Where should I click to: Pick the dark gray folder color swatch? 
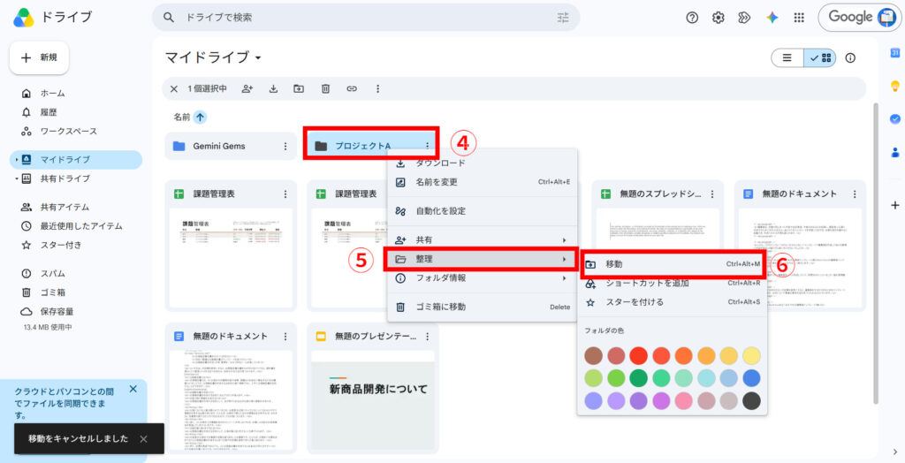pyautogui.click(x=751, y=400)
